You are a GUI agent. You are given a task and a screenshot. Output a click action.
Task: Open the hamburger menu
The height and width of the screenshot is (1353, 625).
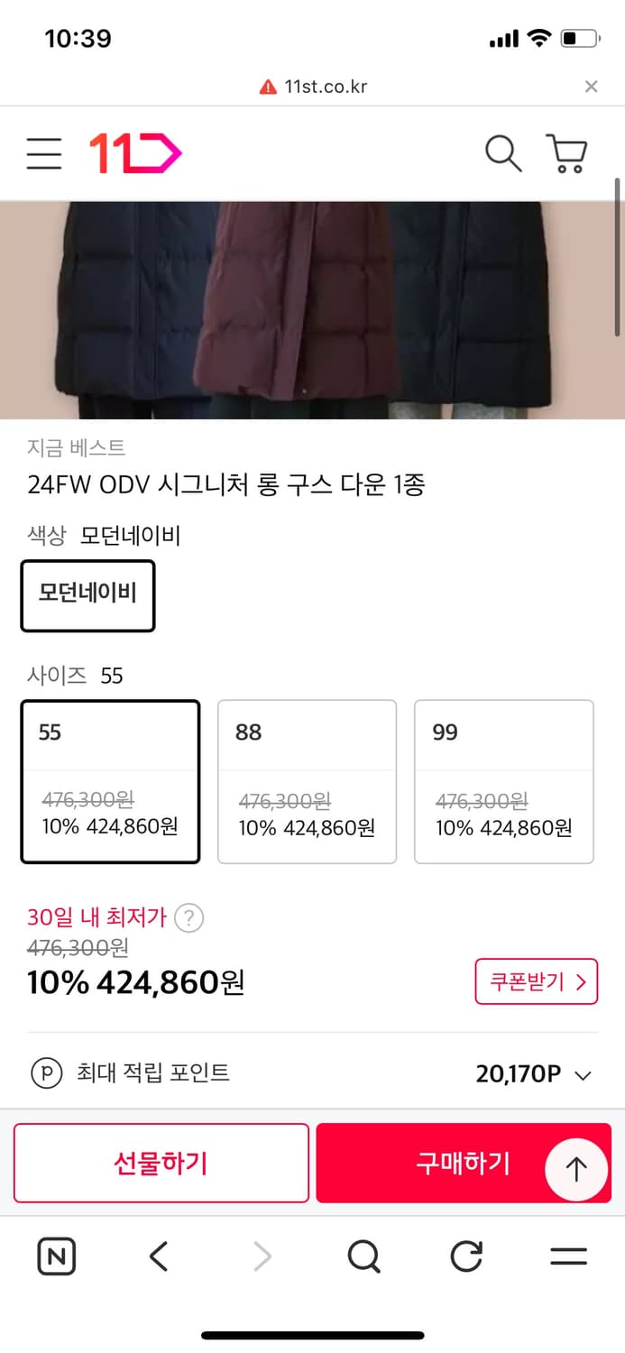(42, 153)
